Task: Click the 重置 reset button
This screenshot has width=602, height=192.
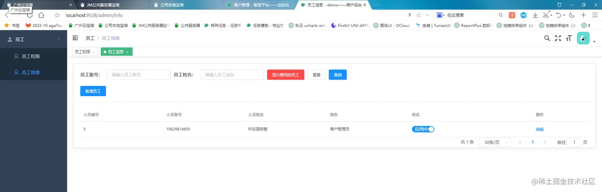Action: click(317, 75)
